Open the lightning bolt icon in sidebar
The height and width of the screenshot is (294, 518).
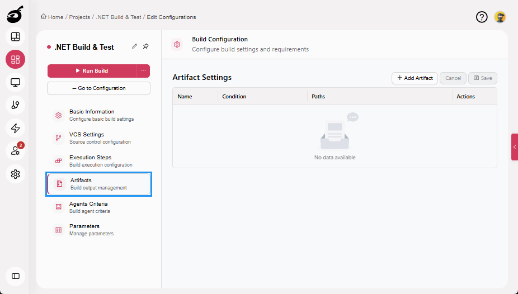(15, 128)
